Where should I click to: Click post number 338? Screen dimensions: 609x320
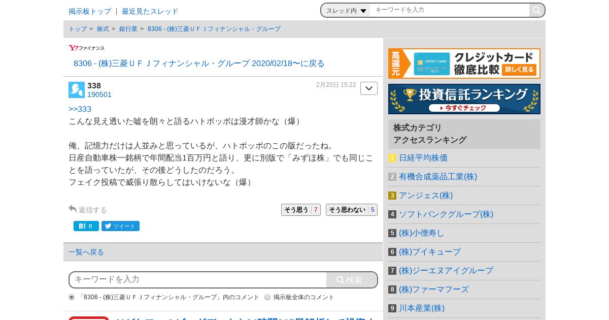[94, 85]
